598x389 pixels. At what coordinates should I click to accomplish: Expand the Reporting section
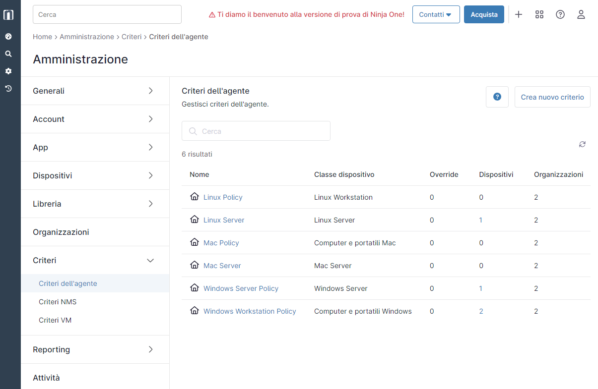(95, 350)
